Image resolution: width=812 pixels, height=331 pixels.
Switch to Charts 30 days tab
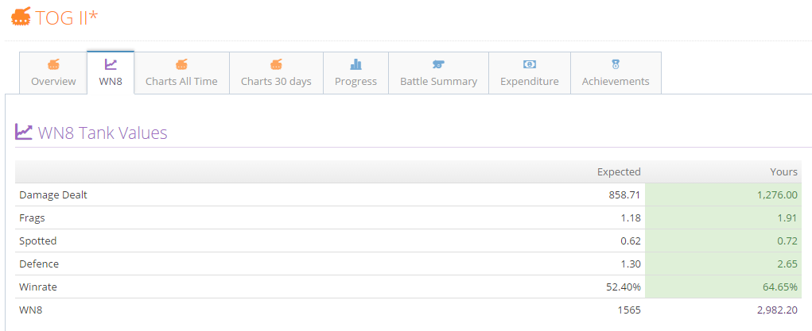(276, 73)
